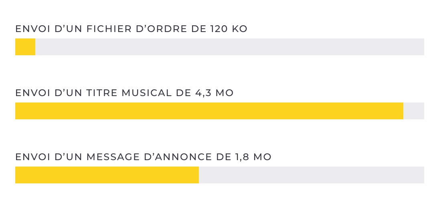
Task: Click the yellow fill of the message d'annonce bar
Action: [x=107, y=175]
